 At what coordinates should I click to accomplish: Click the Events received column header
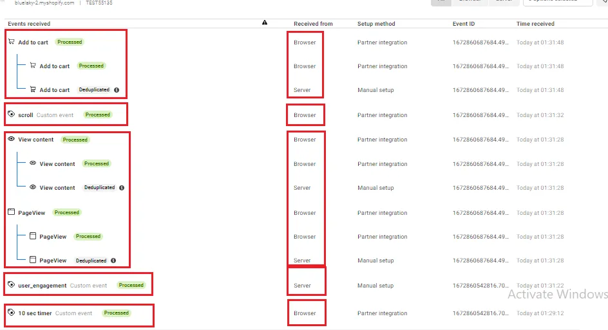tap(29, 24)
